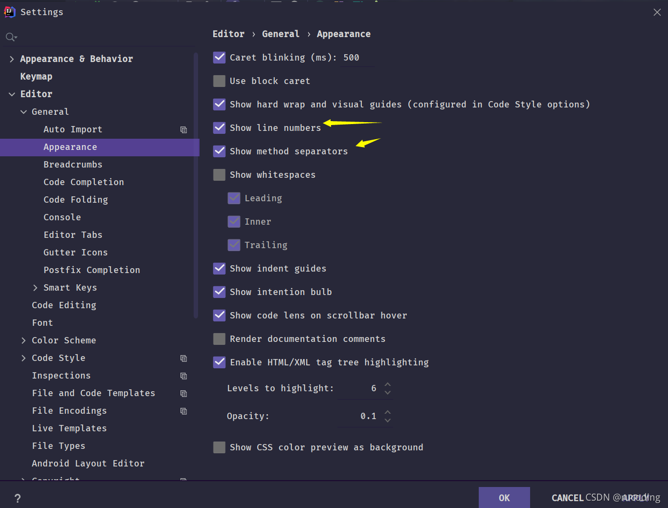The height and width of the screenshot is (508, 668).
Task: Expand the Smart Keys tree node
Action: pos(35,288)
